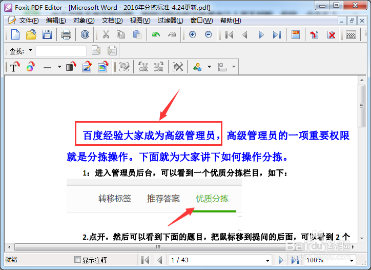This screenshot has height=270, width=371.
Task: Show document info with the blue i icon
Action: (x=85, y=34)
